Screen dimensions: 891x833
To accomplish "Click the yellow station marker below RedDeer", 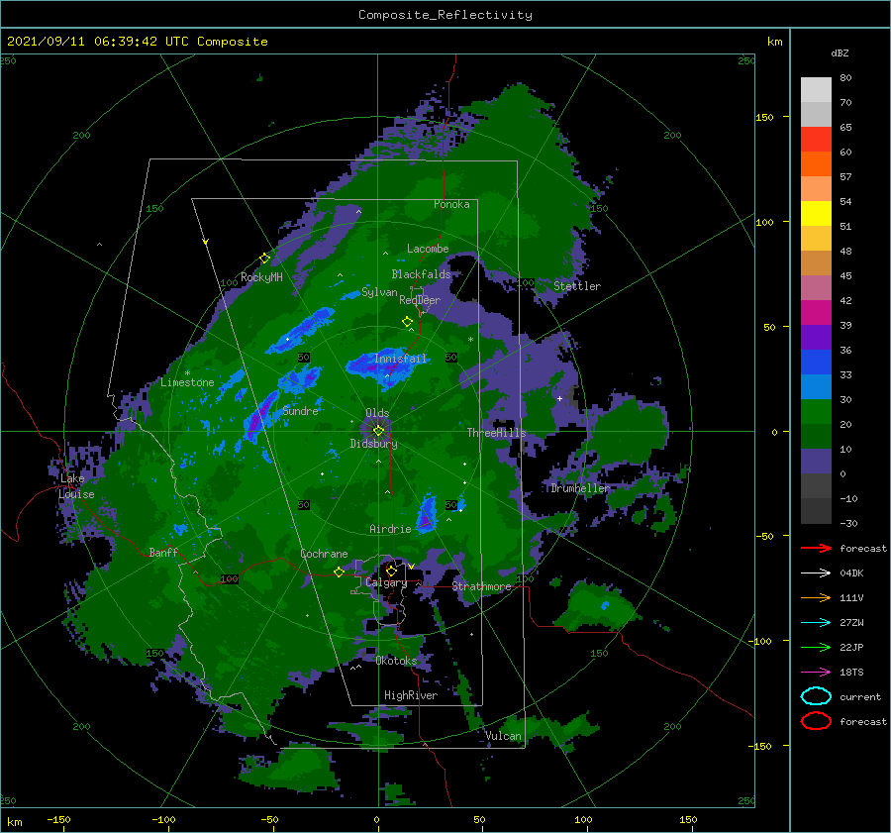I will click(x=408, y=322).
